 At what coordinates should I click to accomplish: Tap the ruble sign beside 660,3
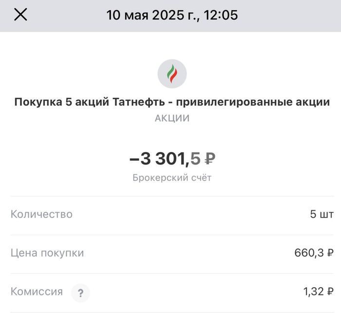point(330,253)
